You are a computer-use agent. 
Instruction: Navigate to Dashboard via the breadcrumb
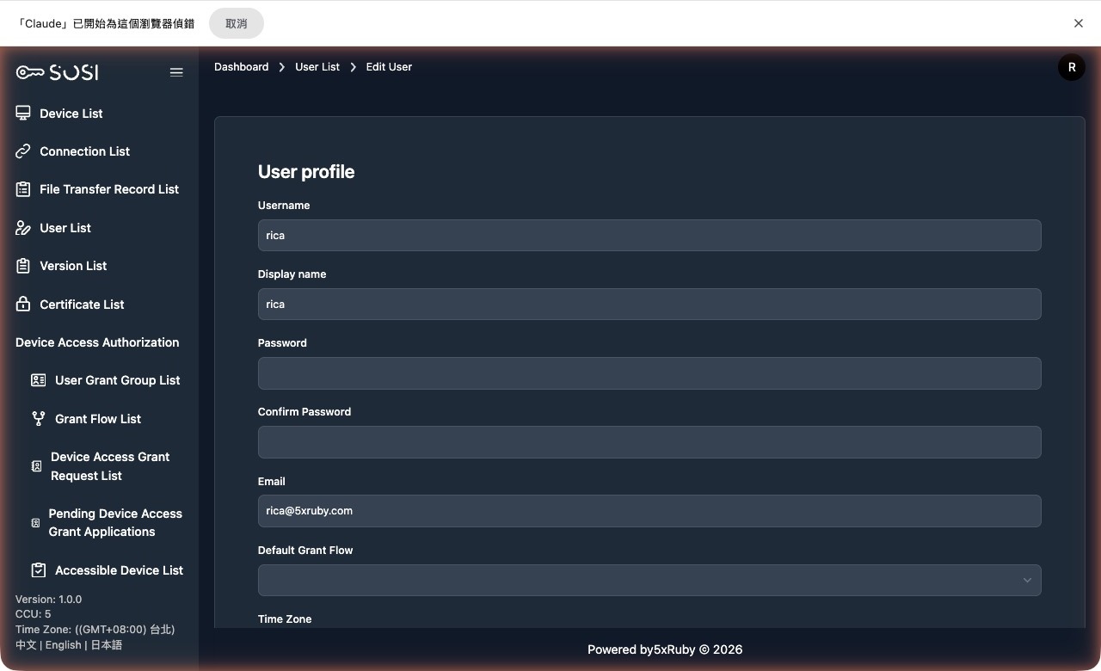pos(241,66)
